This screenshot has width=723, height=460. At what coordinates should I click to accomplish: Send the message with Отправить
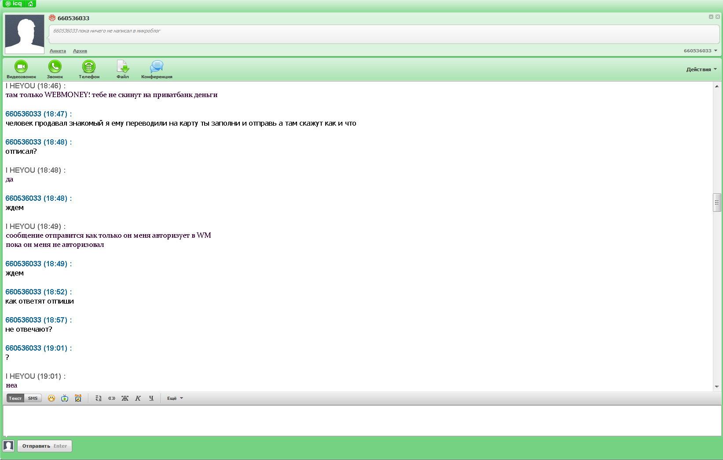coord(44,446)
